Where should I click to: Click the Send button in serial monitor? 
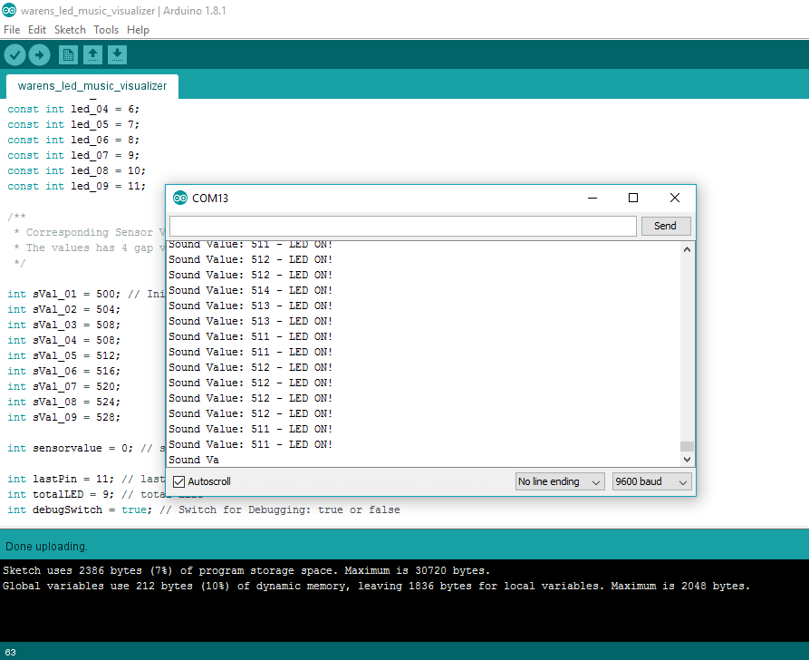666,226
